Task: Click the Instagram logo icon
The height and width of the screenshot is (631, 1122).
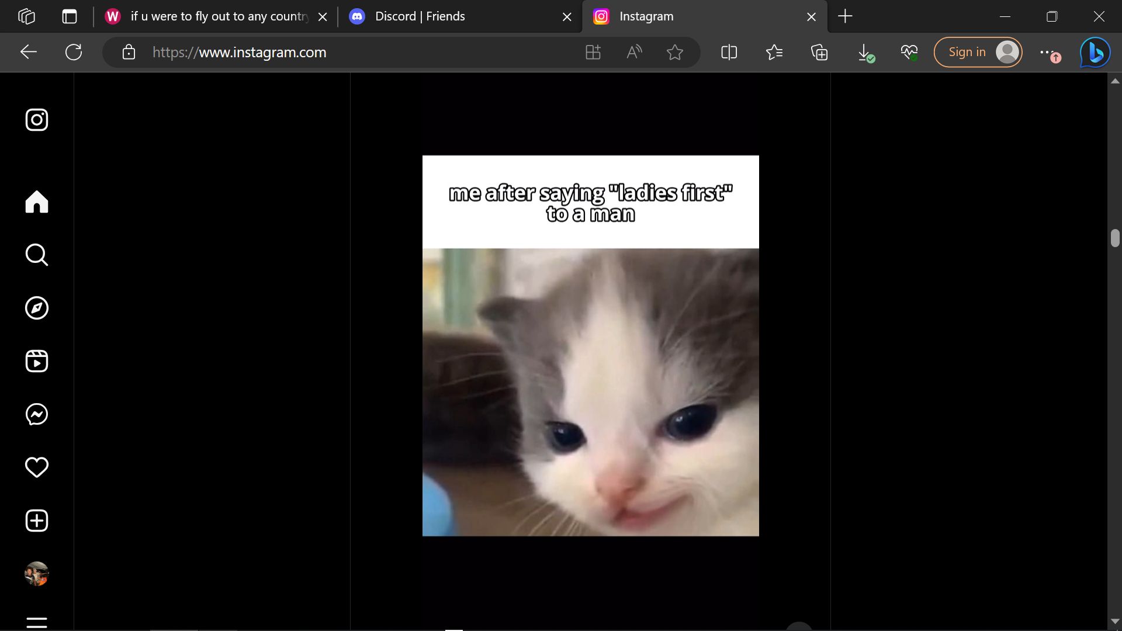Action: pyautogui.click(x=37, y=120)
